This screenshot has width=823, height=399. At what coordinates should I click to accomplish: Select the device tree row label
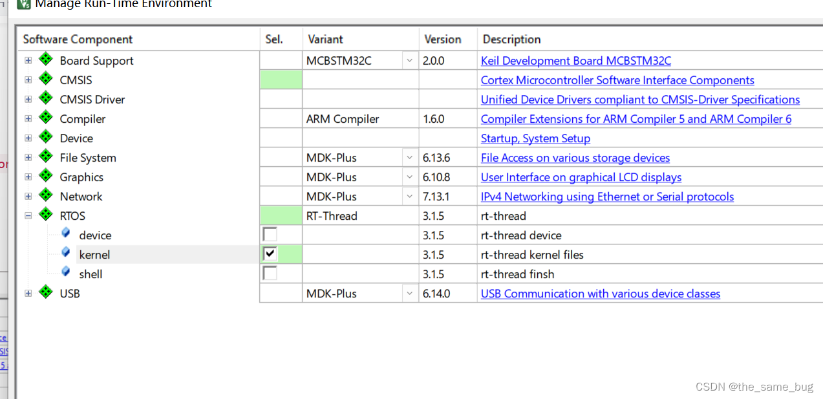coord(95,235)
